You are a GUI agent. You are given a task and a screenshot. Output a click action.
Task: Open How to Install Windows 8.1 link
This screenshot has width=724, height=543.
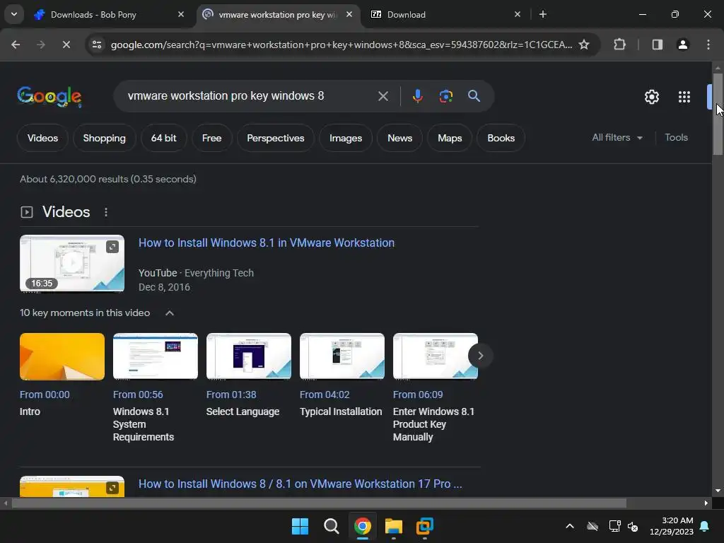[x=267, y=243]
